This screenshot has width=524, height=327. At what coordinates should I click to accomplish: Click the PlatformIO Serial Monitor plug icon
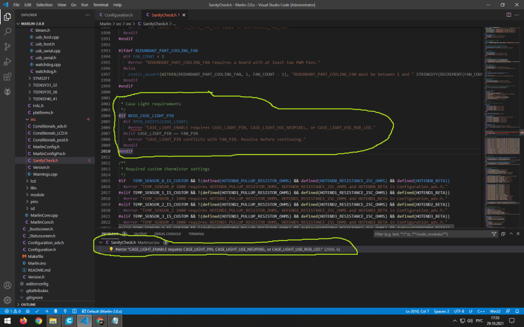pos(65,311)
